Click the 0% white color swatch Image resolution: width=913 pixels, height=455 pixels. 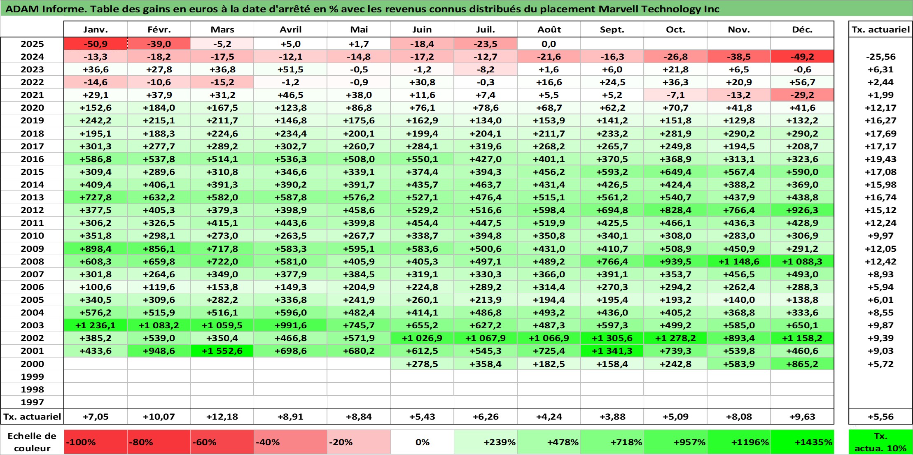pyautogui.click(x=422, y=442)
